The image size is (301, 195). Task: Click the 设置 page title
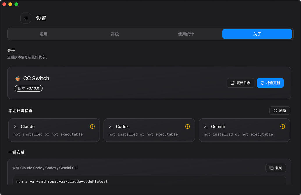[x=41, y=18]
